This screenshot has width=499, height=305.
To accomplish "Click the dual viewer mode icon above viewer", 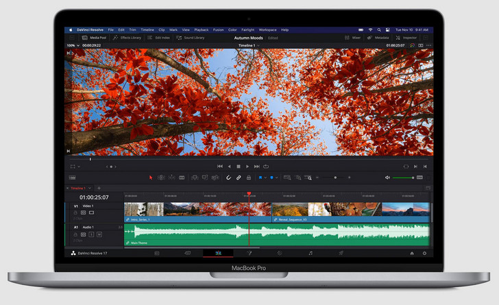I will [x=421, y=45].
